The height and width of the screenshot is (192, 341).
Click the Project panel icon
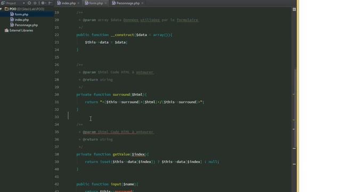pyautogui.click(x=3, y=3)
